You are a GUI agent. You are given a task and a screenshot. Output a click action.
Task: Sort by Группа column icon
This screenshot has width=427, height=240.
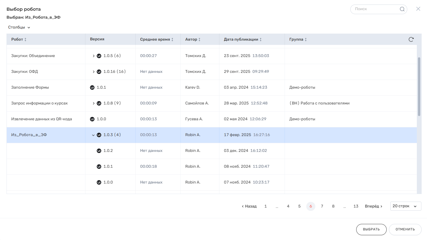306,40
